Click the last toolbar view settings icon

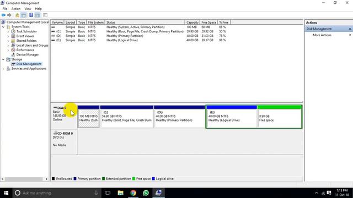tap(45, 15)
